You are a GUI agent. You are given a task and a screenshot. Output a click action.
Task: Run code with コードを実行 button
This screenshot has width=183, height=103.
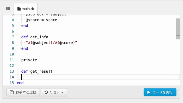point(160,92)
